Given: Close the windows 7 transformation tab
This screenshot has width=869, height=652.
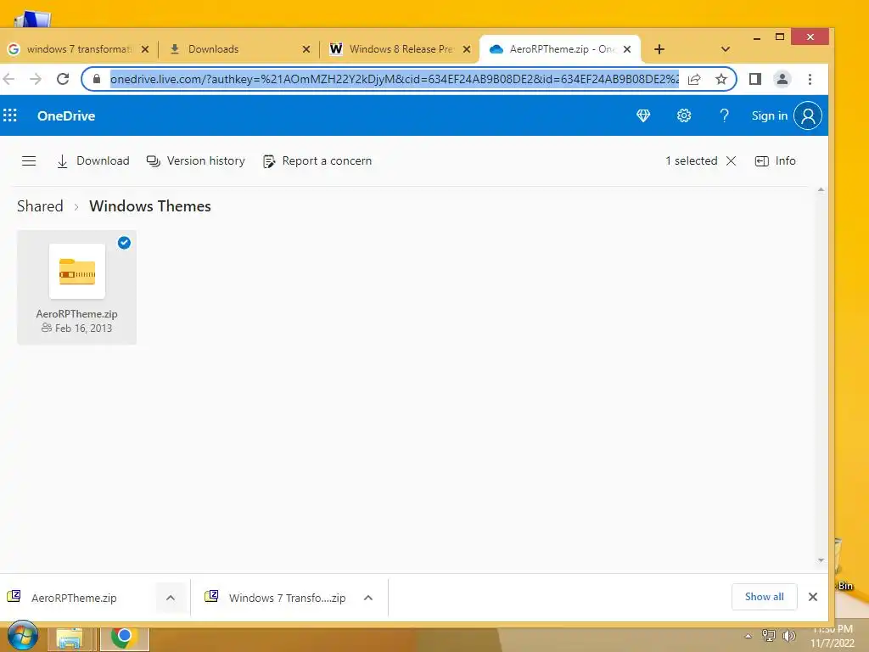Looking at the screenshot, I should (144, 49).
